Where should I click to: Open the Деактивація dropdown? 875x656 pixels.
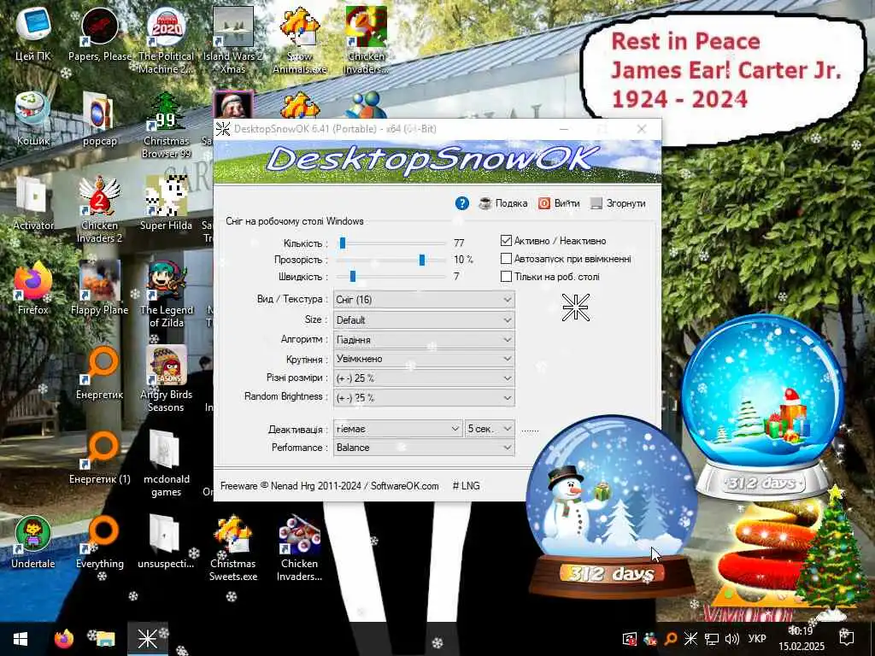coord(397,429)
